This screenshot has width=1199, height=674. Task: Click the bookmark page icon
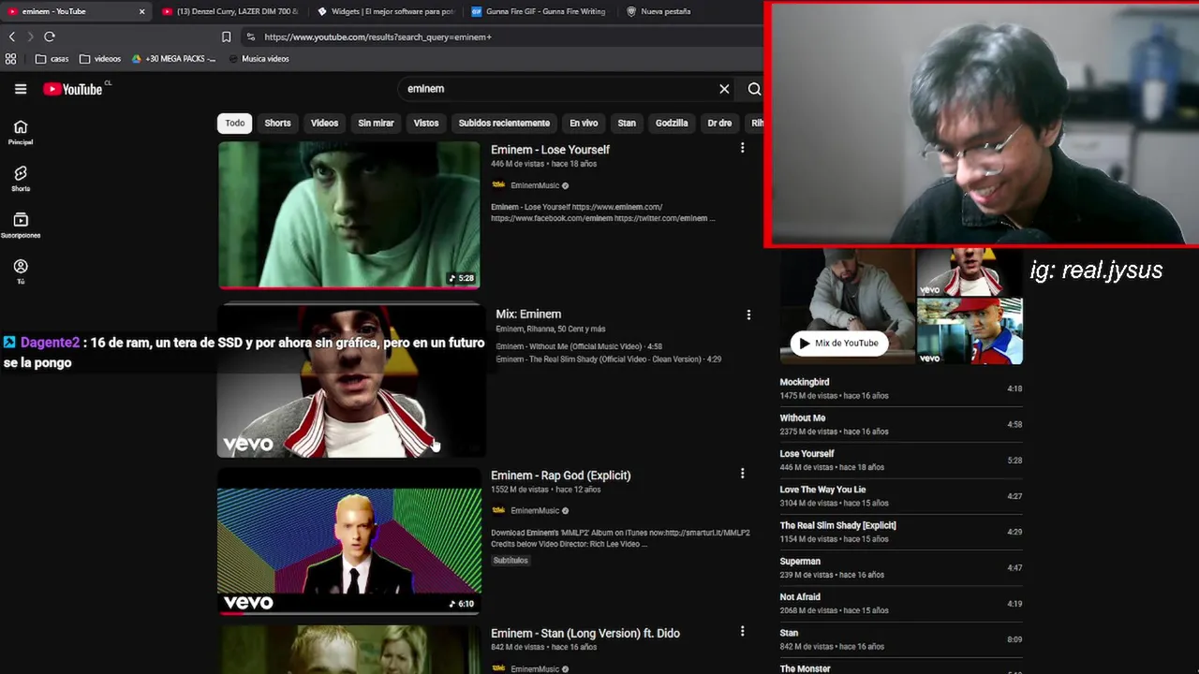click(226, 37)
